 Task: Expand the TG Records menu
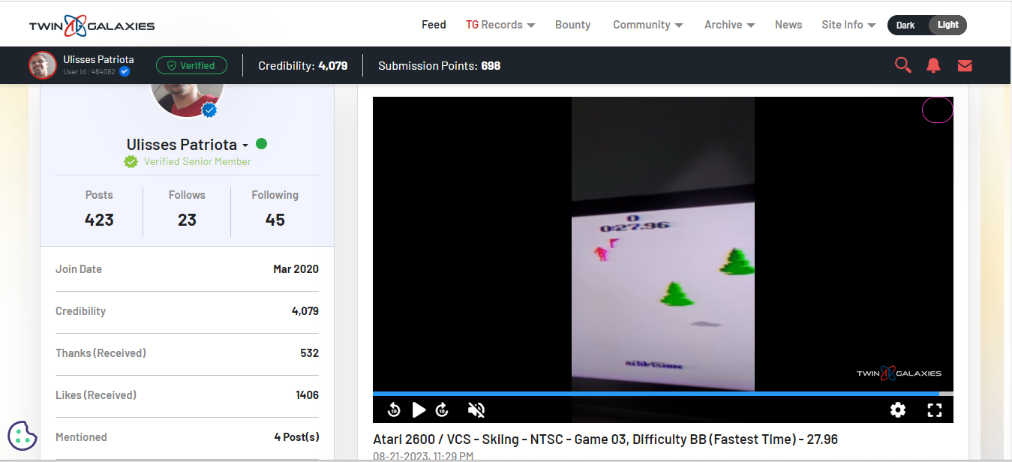tap(500, 25)
